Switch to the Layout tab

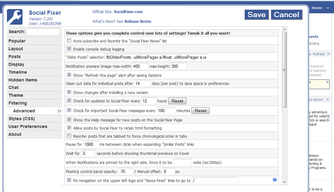click(x=34, y=49)
